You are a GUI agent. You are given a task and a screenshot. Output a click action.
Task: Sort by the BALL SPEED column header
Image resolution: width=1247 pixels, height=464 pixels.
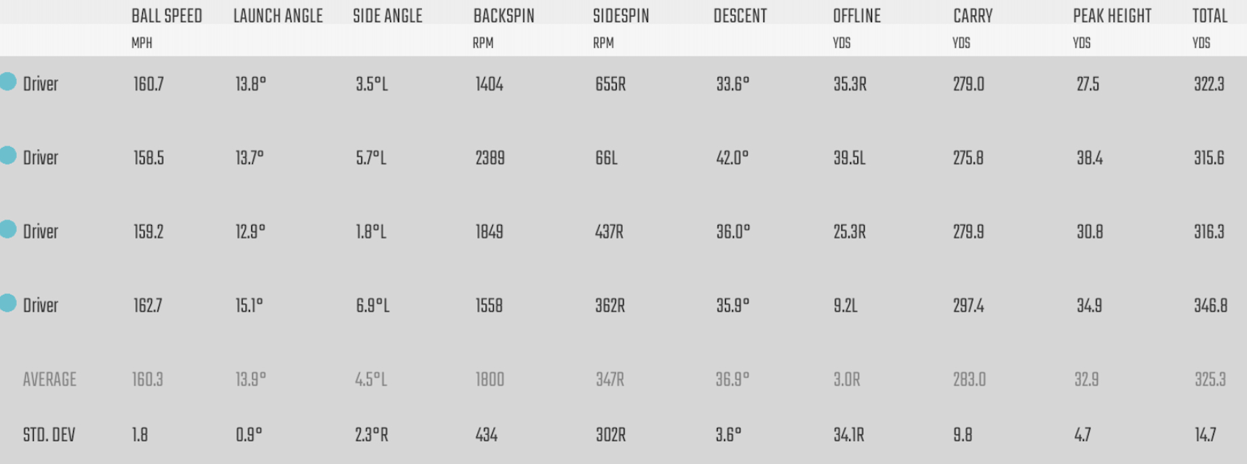coord(167,16)
